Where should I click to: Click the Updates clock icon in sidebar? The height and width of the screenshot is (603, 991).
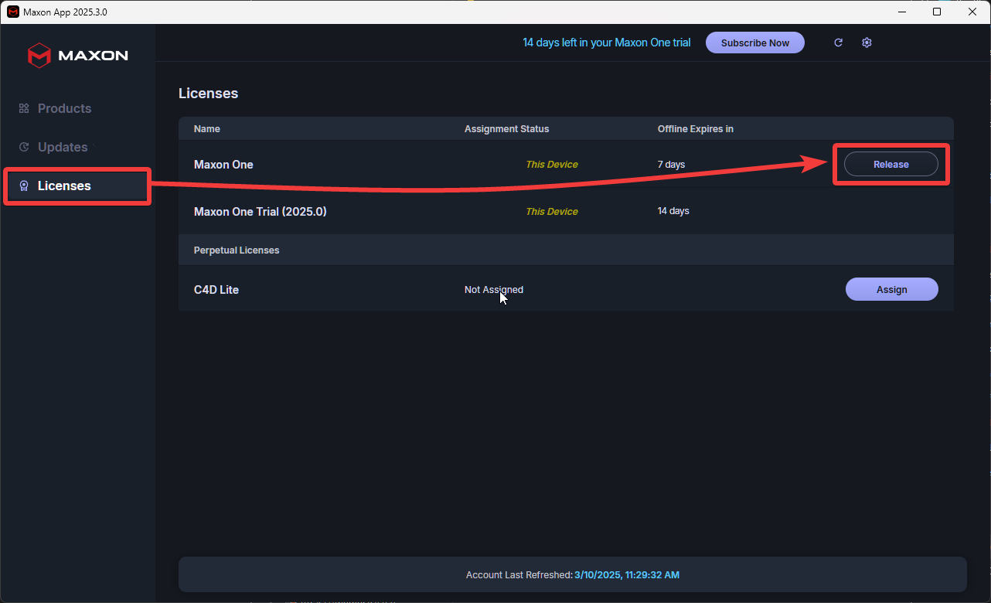[x=24, y=147]
